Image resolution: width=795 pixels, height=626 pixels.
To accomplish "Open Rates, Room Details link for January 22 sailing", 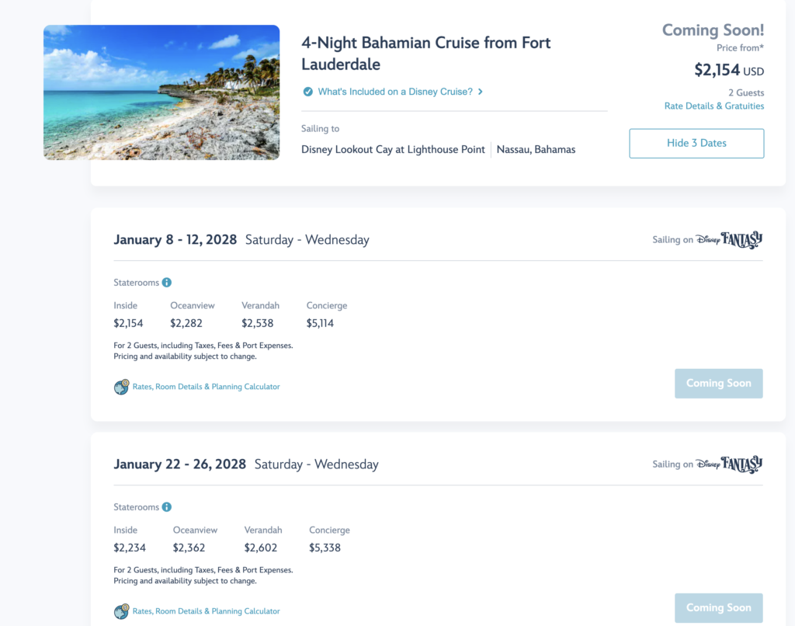I will tap(206, 610).
